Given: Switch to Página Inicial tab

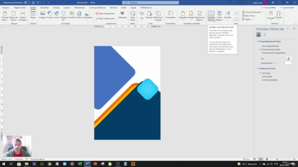Looking at the screenshot, I should (x=20, y=8).
